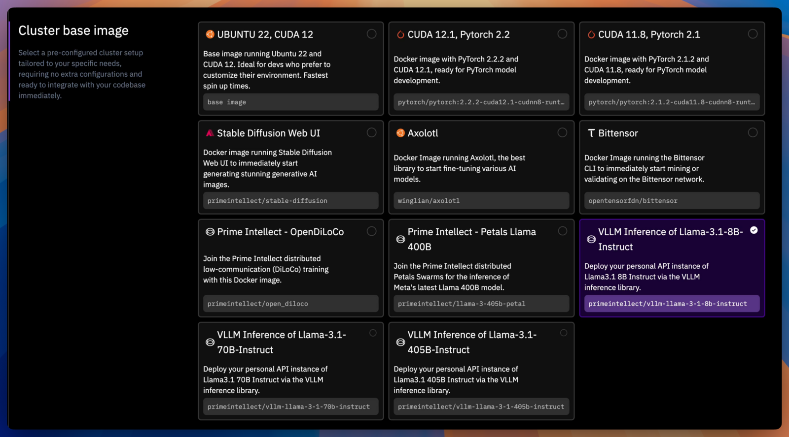The image size is (789, 437).
Task: Select the Stable Diffusion Web UI radio button
Action: (372, 132)
